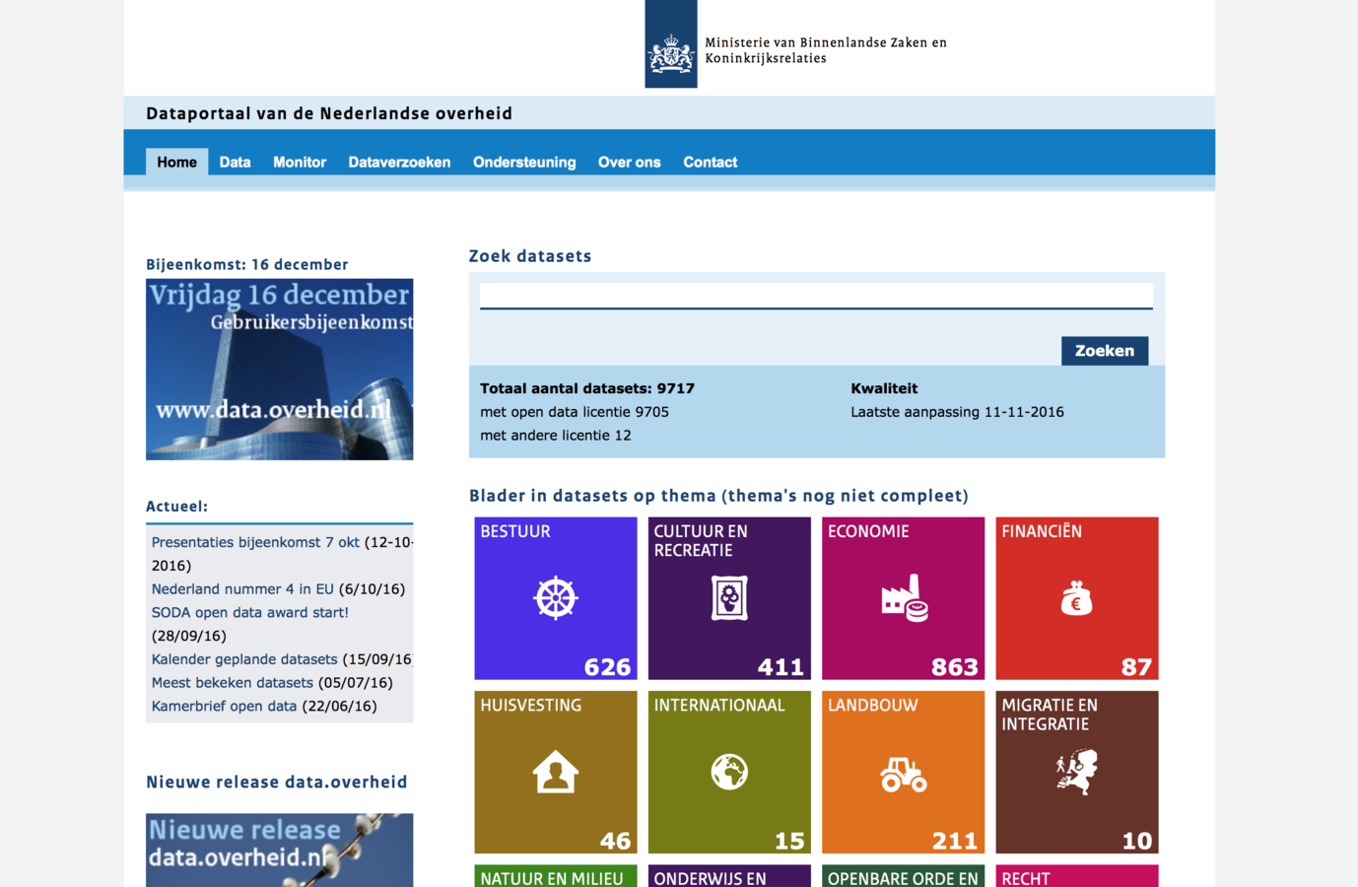Click the Vrijdag 16 december banner image
Viewport: 1358px width, 887px height.
280,370
